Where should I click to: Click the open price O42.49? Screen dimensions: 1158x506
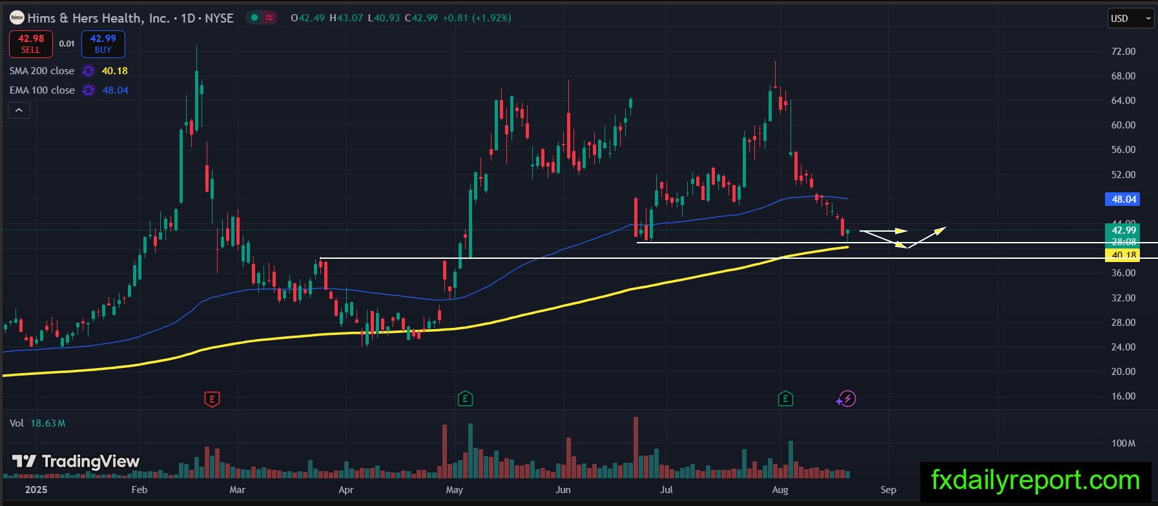(307, 18)
